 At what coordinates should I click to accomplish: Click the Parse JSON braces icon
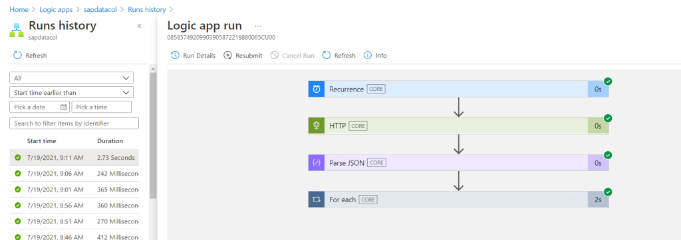[316, 163]
